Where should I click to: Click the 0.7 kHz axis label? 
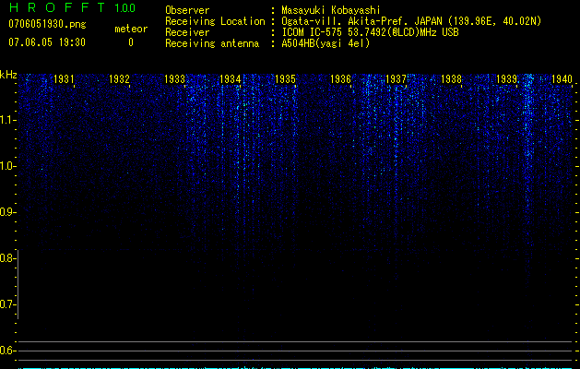pyautogui.click(x=6, y=304)
